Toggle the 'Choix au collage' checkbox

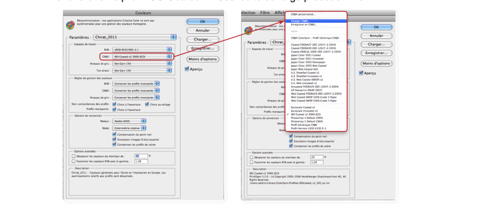147,105
